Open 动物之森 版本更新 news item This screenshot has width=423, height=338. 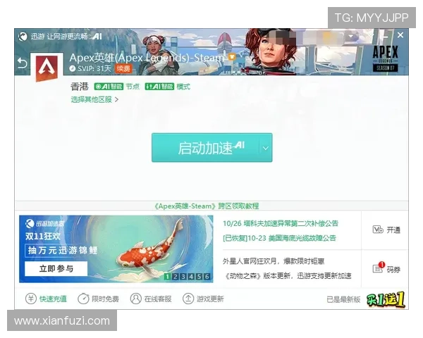click(x=288, y=276)
